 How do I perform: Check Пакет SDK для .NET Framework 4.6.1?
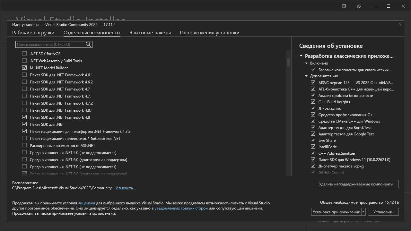point(24,75)
